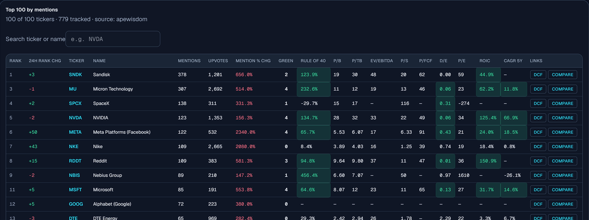Sort by D/E column header
The image size is (589, 220).
click(443, 61)
